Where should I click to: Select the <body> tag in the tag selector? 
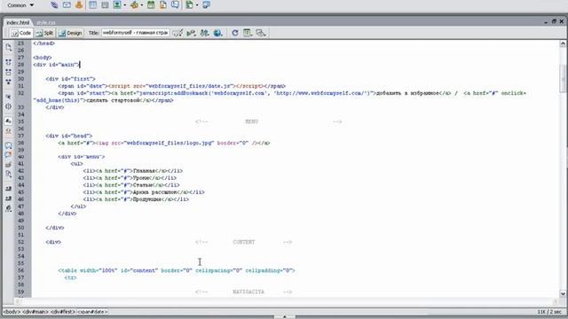[12, 312]
